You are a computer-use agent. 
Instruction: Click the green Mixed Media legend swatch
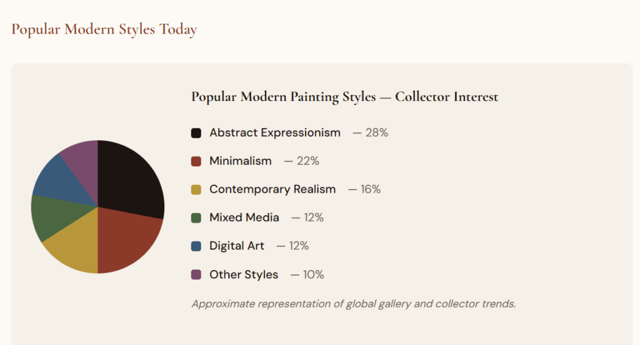click(196, 218)
